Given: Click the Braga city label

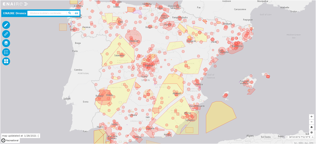Looking at the screenshot, I should (x=78, y=43).
